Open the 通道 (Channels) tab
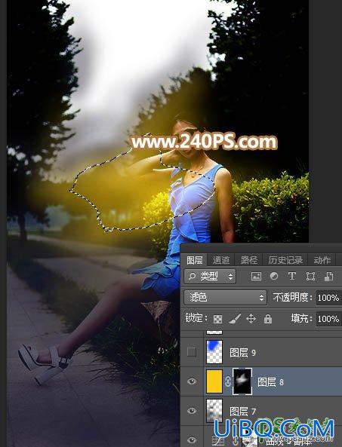Screen dimensions: 342x447 pyautogui.click(x=221, y=260)
